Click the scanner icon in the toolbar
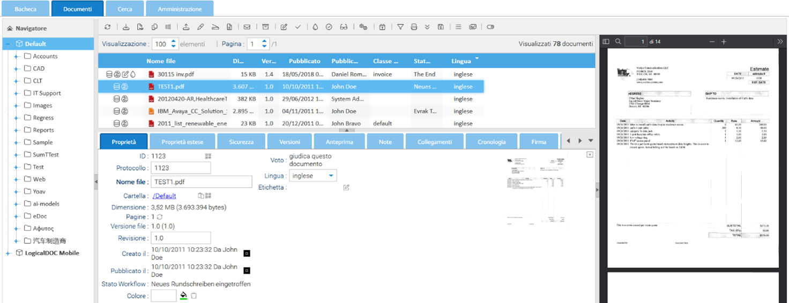789x303 pixels. pyautogui.click(x=215, y=27)
